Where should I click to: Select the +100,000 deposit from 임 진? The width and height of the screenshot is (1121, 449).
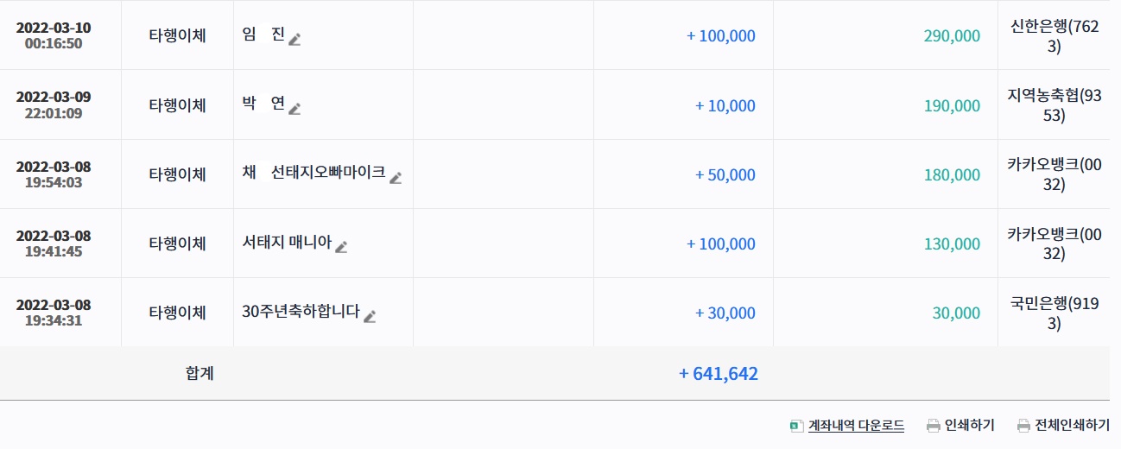coord(720,36)
